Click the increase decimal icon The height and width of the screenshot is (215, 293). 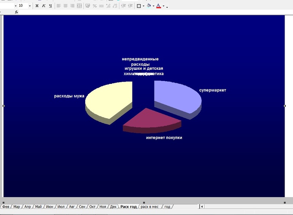coord(108,6)
